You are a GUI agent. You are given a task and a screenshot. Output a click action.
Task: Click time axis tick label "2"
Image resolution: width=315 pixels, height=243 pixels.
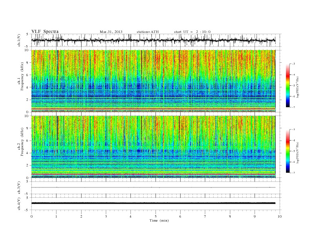(81, 216)
